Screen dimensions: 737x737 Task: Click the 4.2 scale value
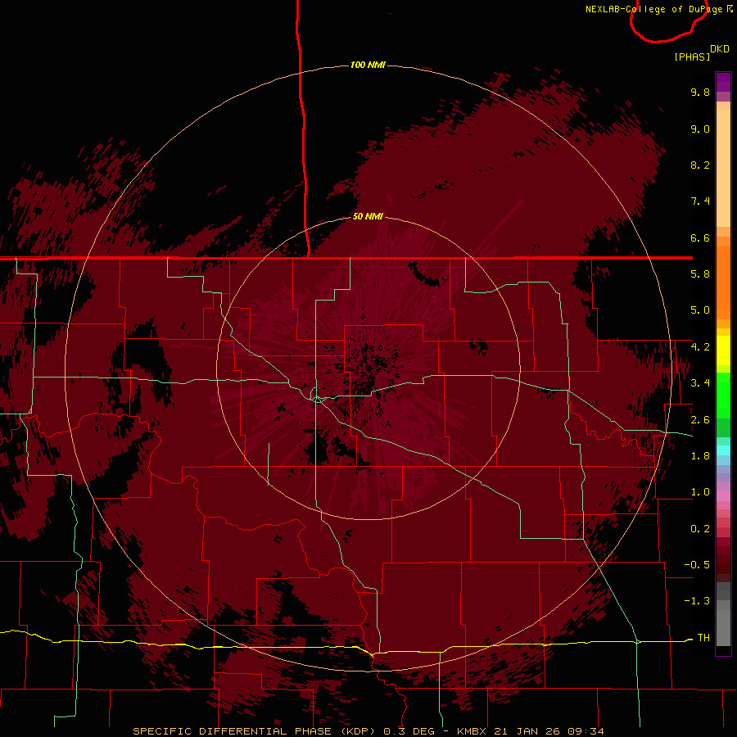coord(700,347)
